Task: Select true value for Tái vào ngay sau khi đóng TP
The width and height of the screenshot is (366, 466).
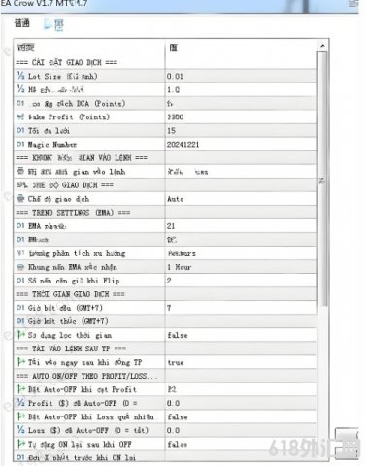Action: pos(176,362)
